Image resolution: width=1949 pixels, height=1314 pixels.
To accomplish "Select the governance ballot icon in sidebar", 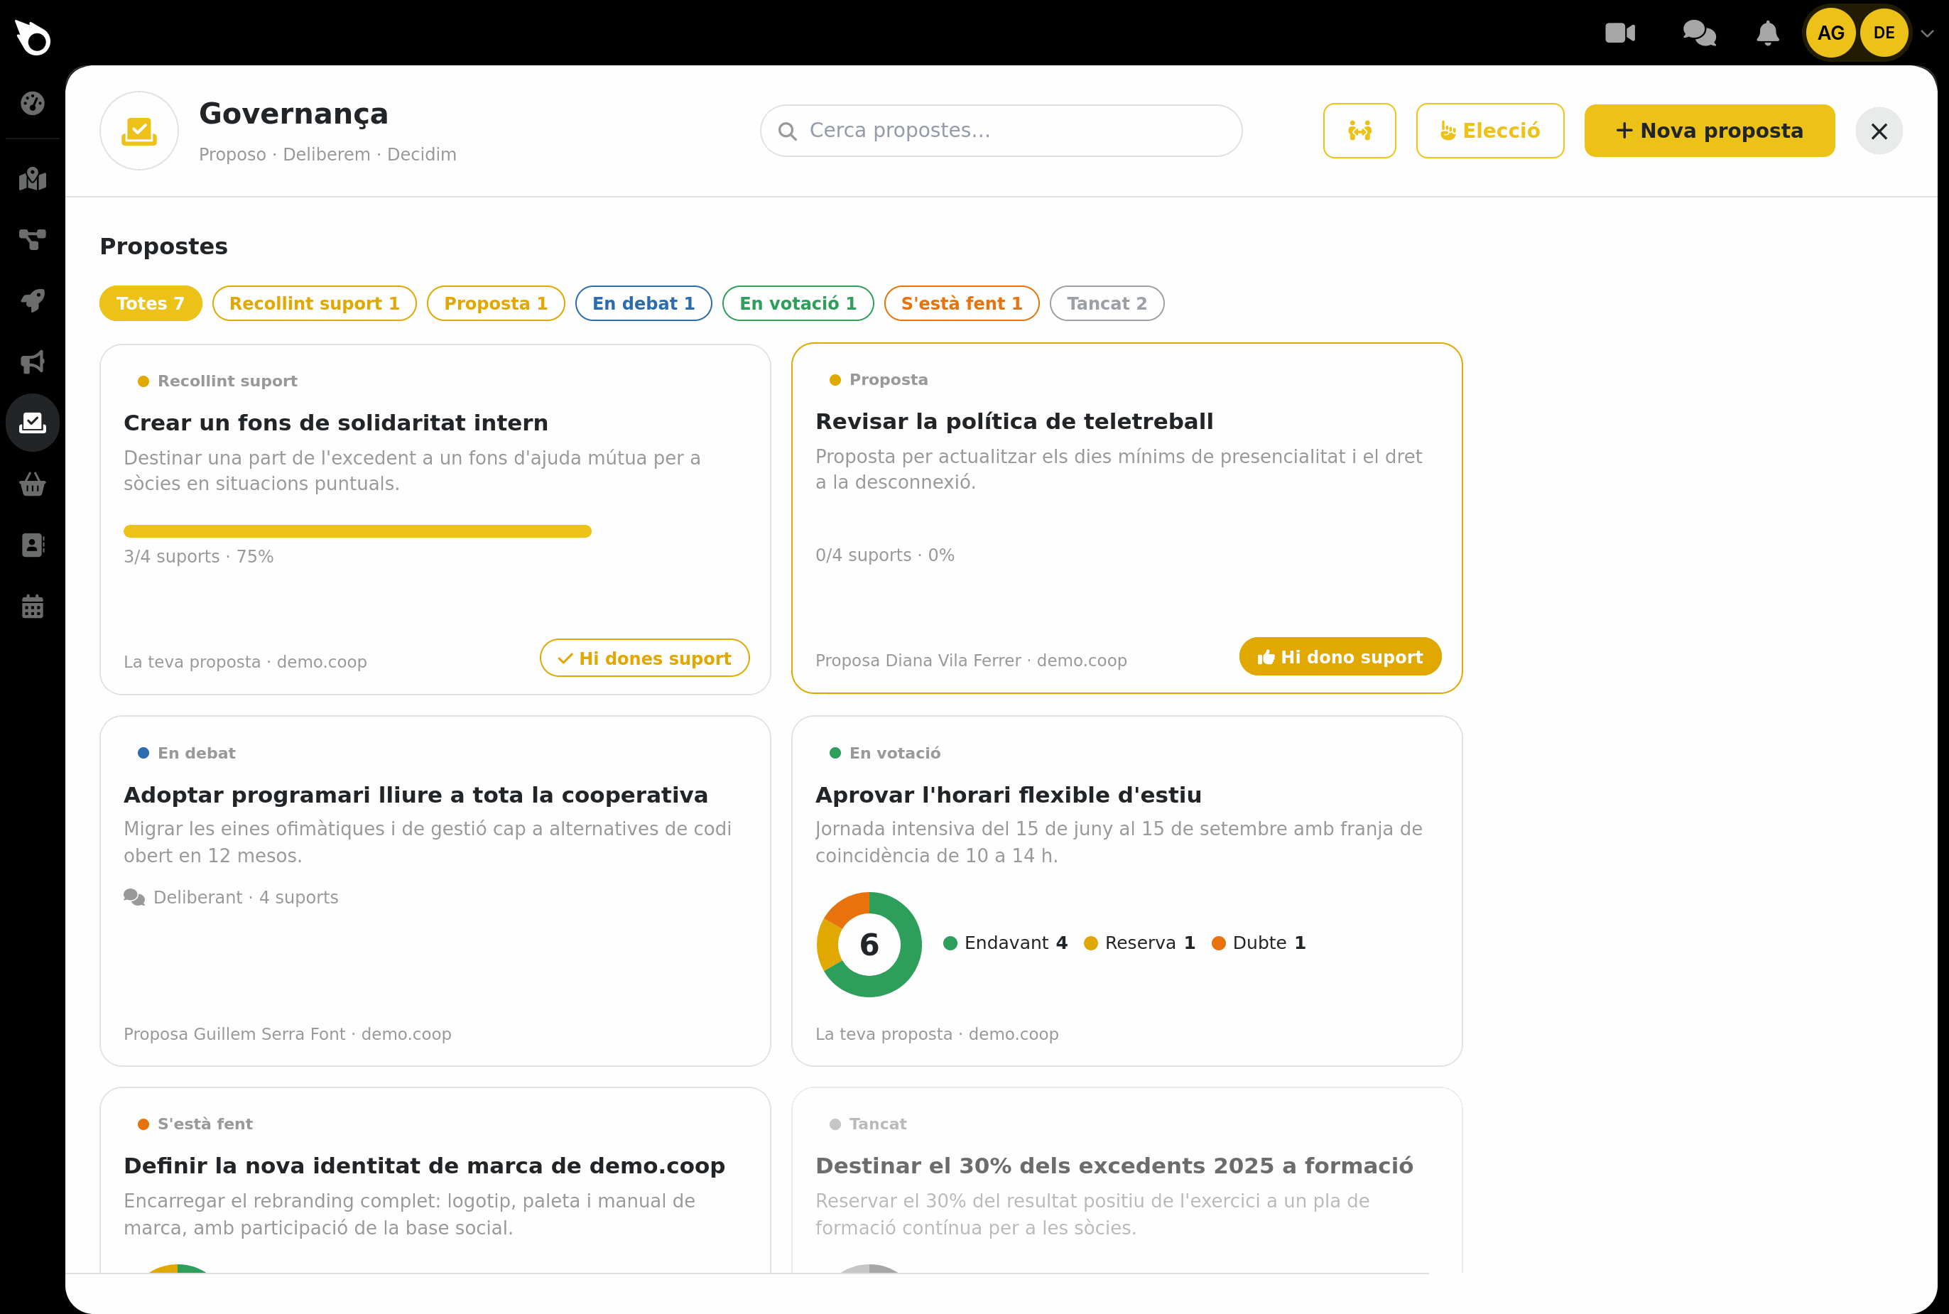I will 33,423.
